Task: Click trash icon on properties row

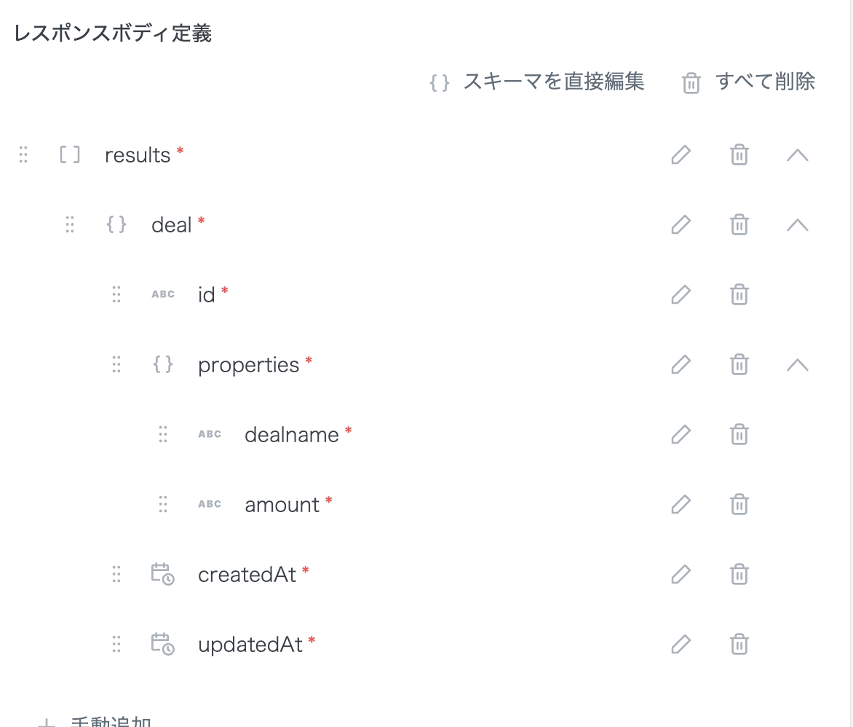Action: click(739, 365)
